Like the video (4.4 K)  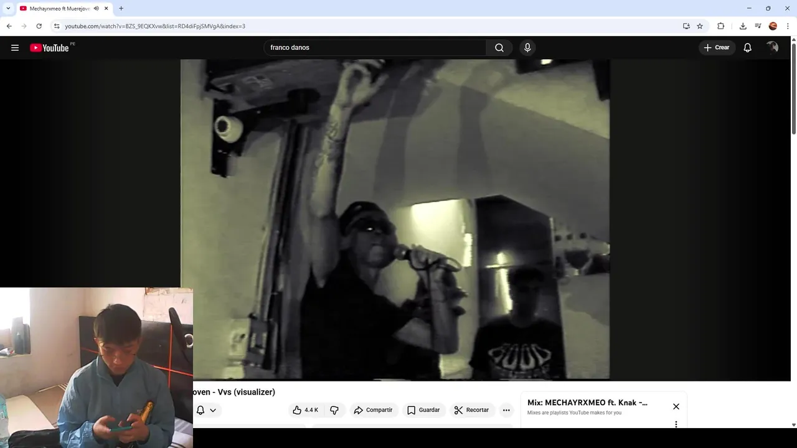pyautogui.click(x=305, y=410)
